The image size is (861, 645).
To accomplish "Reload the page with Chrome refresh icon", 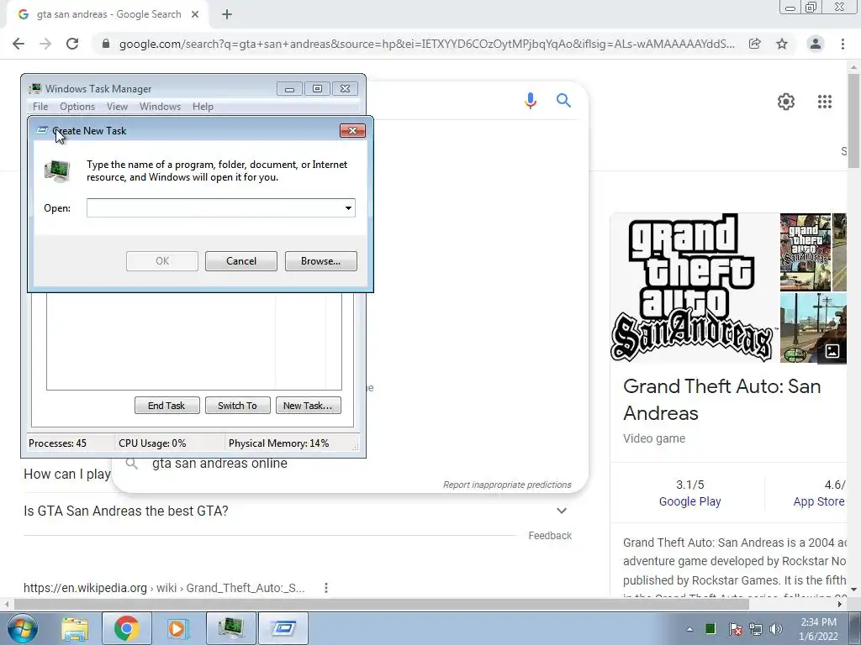I will 72,44.
